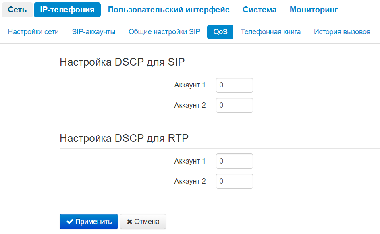The height and width of the screenshot is (234, 380).
Task: Select the QoS subtab
Action: (220, 32)
